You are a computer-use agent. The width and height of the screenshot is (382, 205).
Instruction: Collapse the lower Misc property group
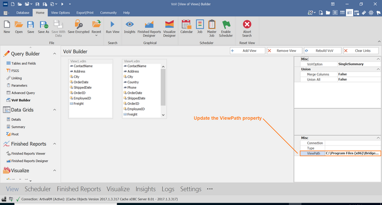tap(378, 138)
